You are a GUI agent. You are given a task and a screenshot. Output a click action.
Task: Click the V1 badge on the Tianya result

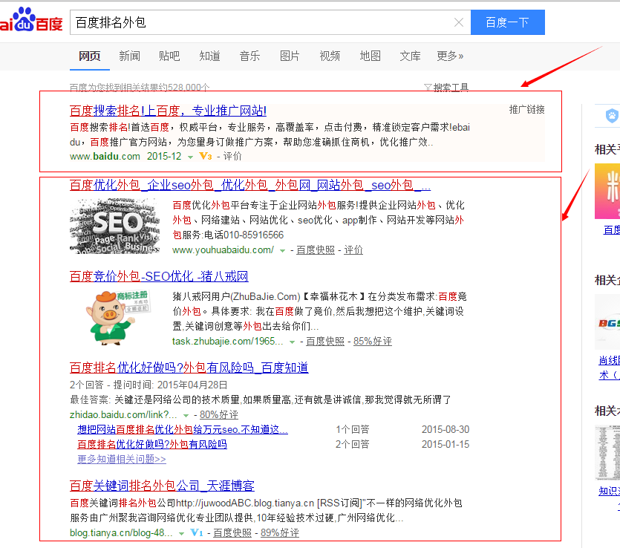tap(197, 533)
